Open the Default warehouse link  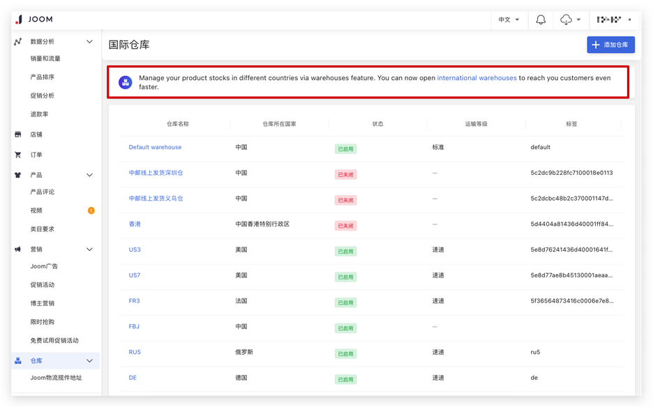tap(155, 147)
